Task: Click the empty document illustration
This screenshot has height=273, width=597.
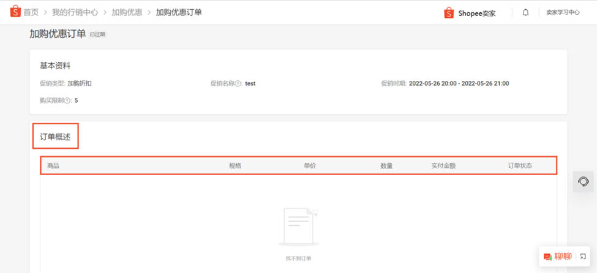Action: click(x=299, y=227)
